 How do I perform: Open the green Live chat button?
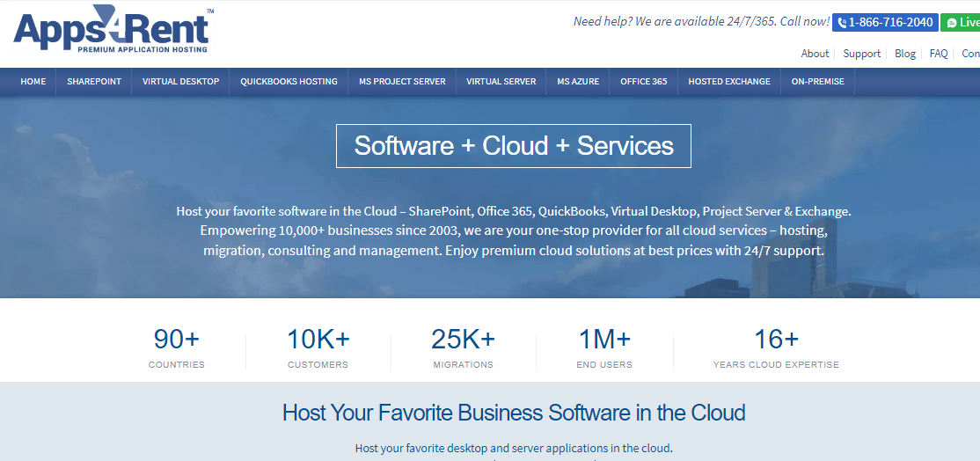[x=961, y=23]
